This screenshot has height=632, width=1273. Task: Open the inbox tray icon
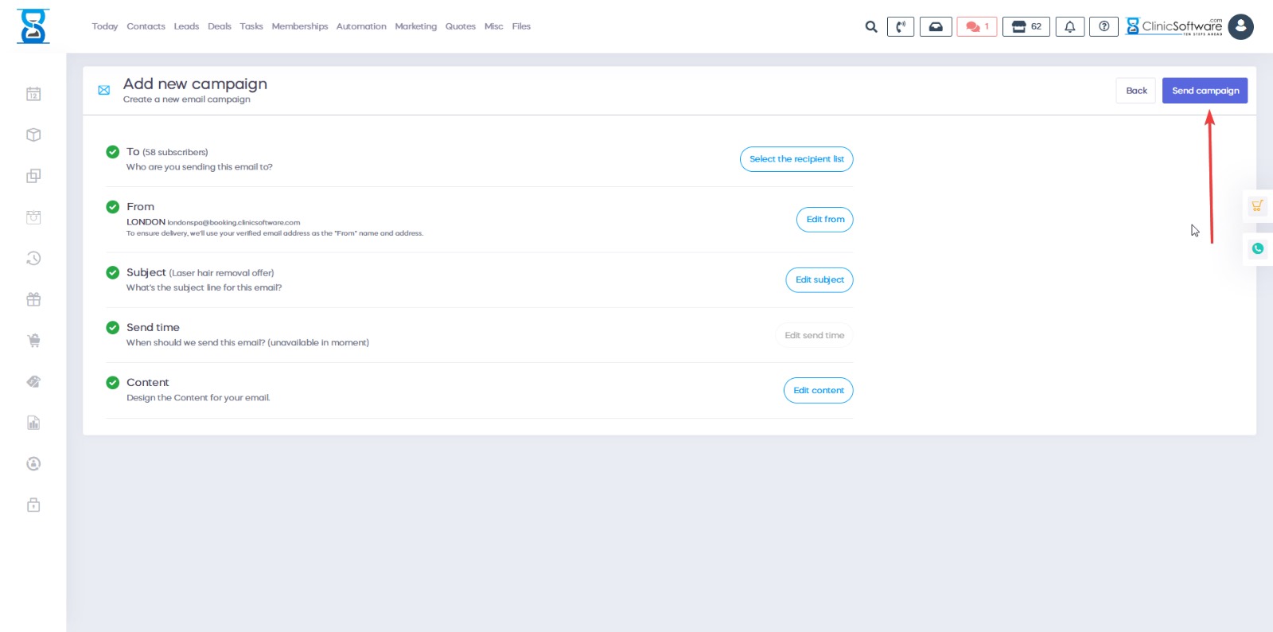[936, 27]
